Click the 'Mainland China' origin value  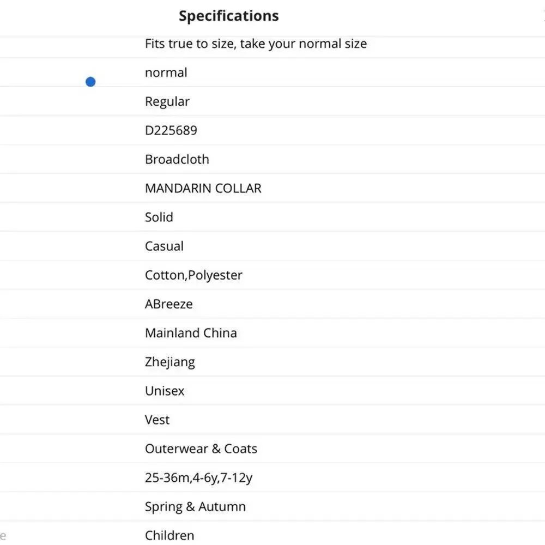191,332
